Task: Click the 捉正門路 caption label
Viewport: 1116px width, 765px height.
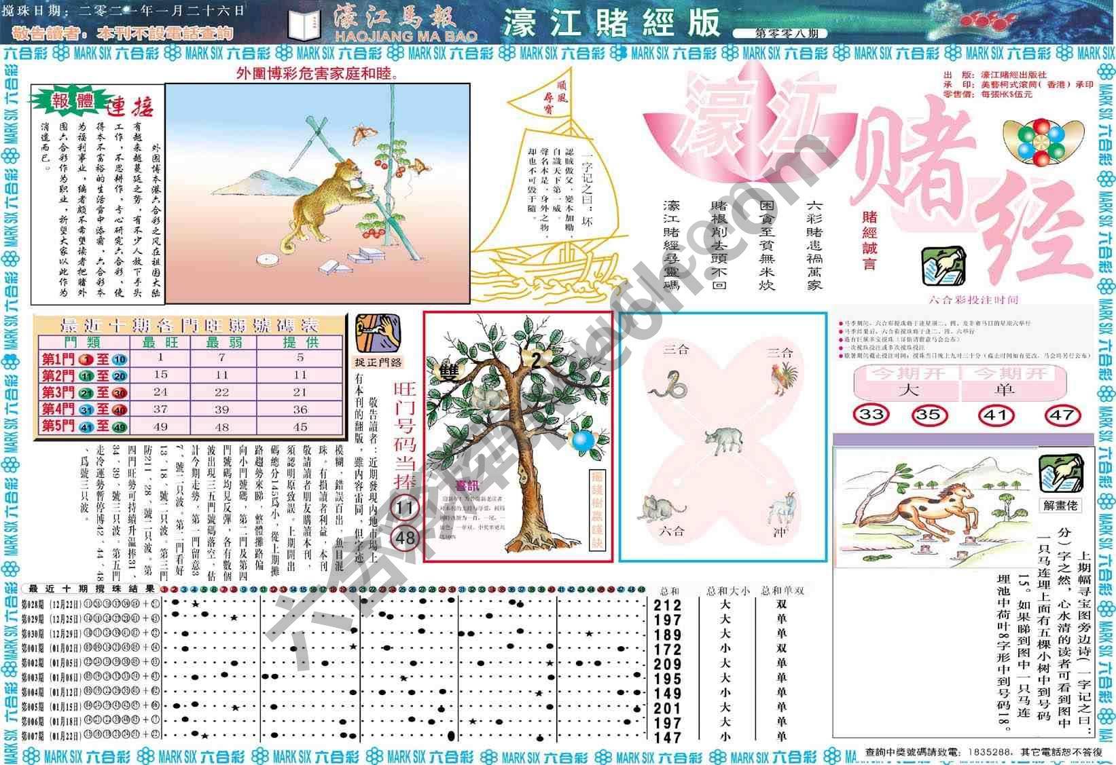Action: [x=378, y=362]
